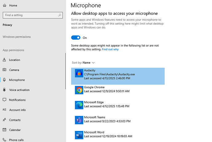Viewport: 212px width, 142px height.
Task: Open the Sort by Name dropdown
Action: [83, 63]
